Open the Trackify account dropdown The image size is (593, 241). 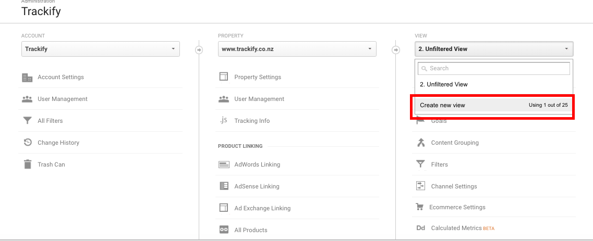(101, 49)
